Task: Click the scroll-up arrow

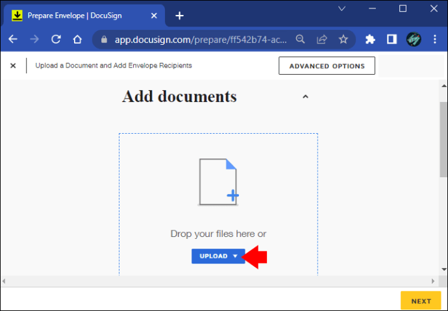Action: [443, 86]
